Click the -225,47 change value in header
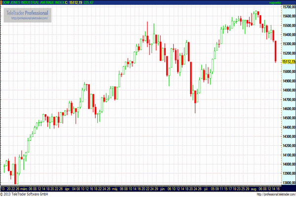296x197 pixels. [89, 2]
